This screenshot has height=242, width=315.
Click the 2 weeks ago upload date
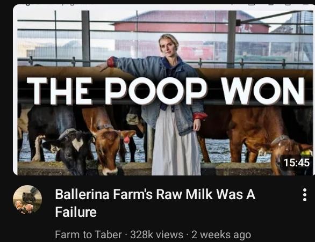point(221,235)
